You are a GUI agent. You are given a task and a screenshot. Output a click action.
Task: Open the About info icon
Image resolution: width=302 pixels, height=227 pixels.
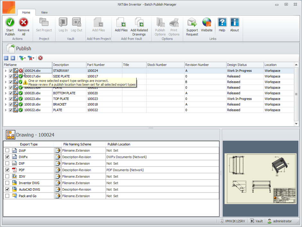tap(235, 23)
